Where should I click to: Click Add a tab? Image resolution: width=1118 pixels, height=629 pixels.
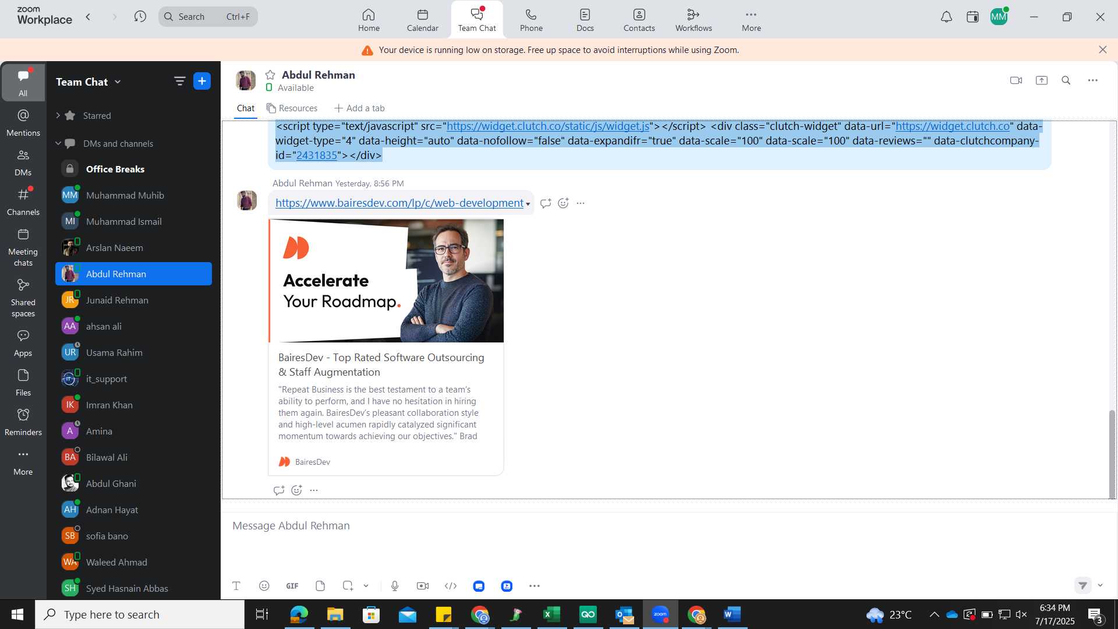[x=359, y=108]
